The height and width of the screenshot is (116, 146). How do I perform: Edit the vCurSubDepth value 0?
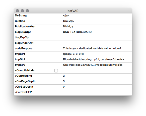coord(64,87)
